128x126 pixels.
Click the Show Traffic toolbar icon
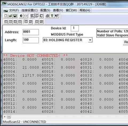pos(41,16)
